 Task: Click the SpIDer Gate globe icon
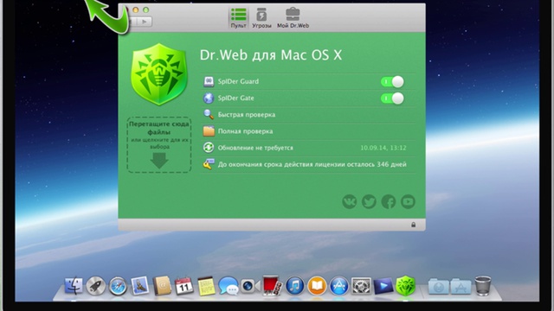(209, 98)
